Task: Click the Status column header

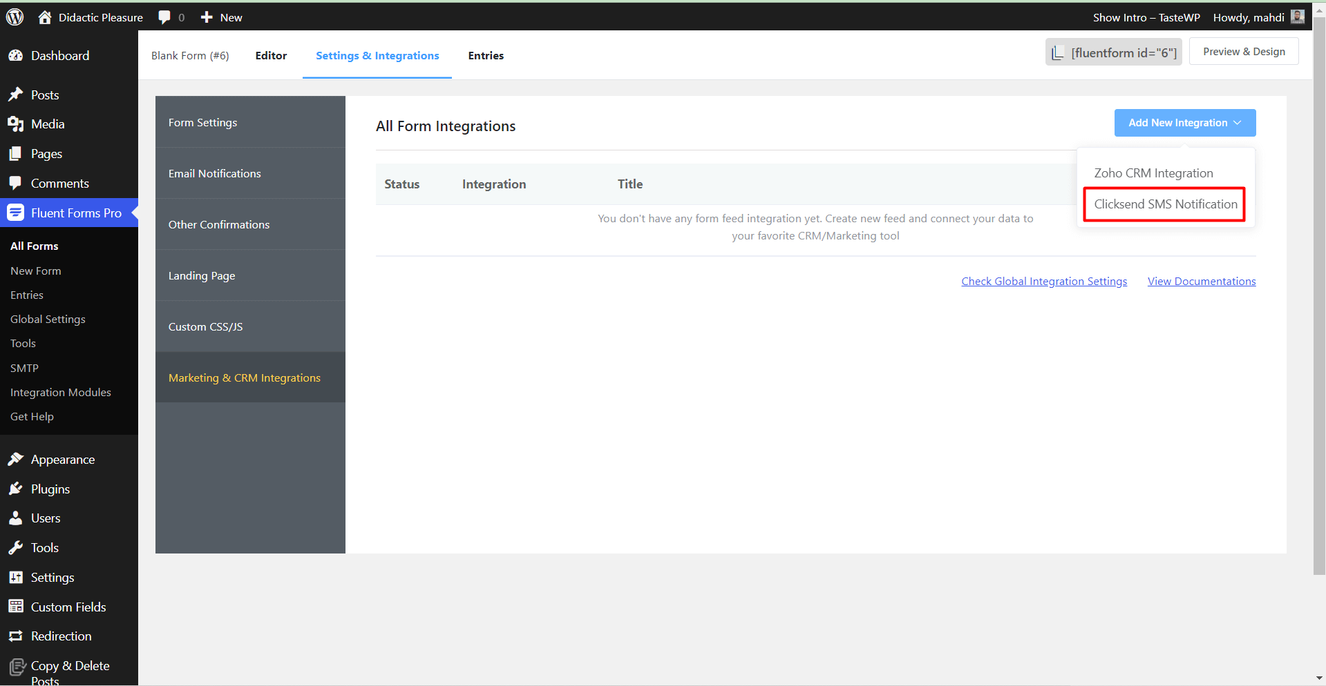Action: (402, 184)
